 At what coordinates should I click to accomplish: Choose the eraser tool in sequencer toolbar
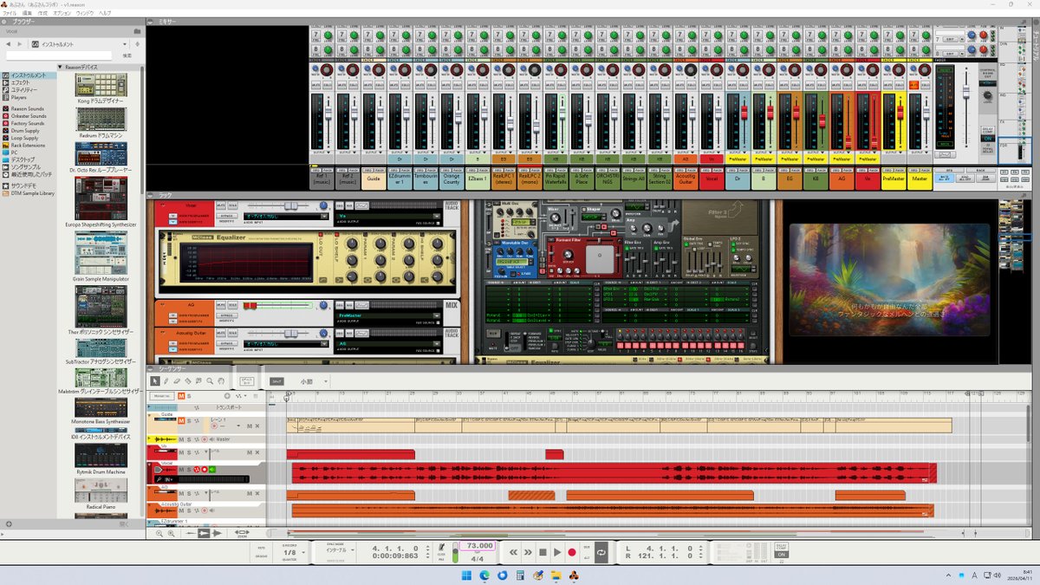177,381
